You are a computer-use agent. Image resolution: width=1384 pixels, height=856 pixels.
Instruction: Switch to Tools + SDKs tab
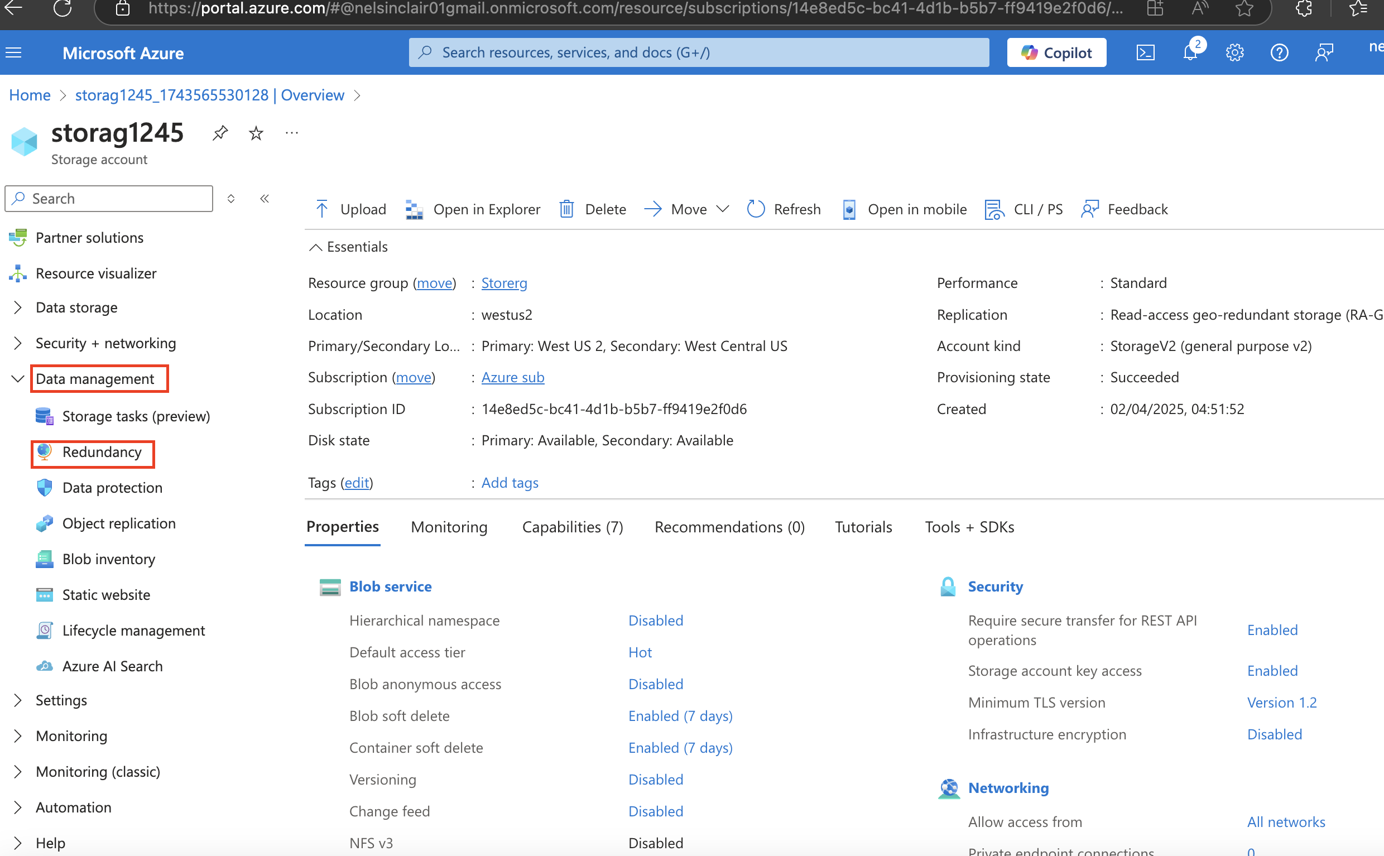[x=969, y=527]
